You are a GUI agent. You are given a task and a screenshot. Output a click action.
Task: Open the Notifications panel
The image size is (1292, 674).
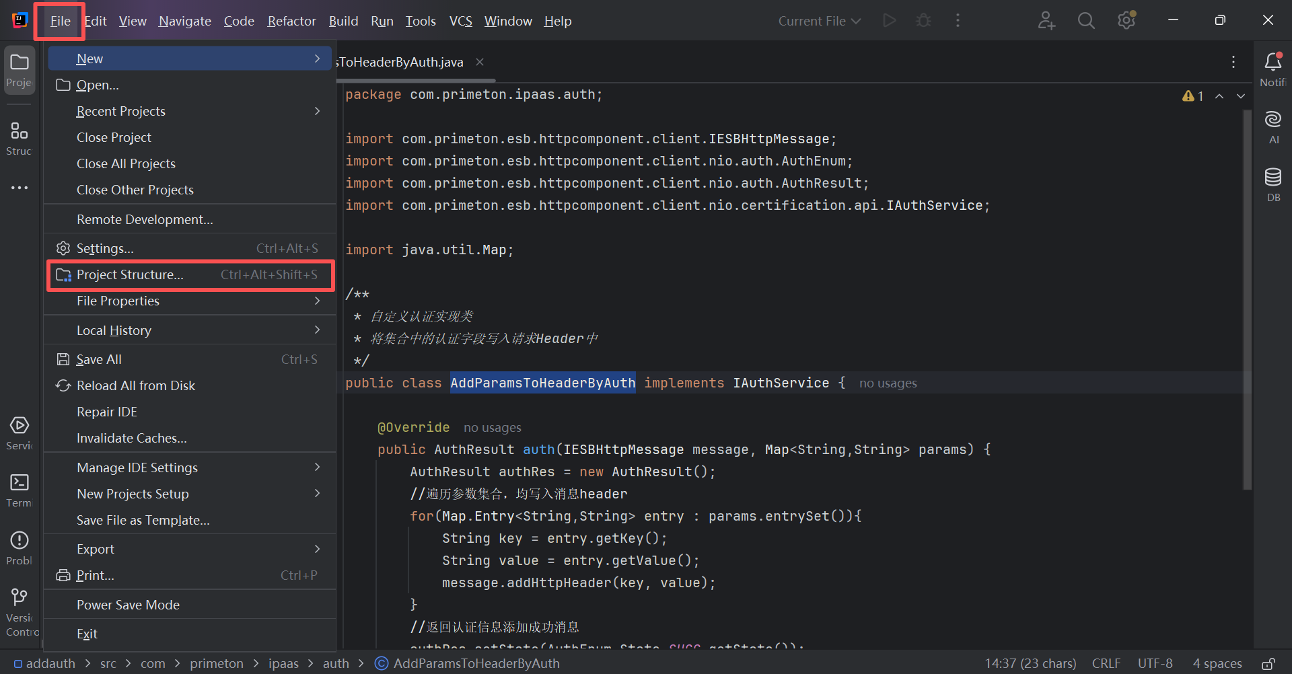click(1272, 69)
